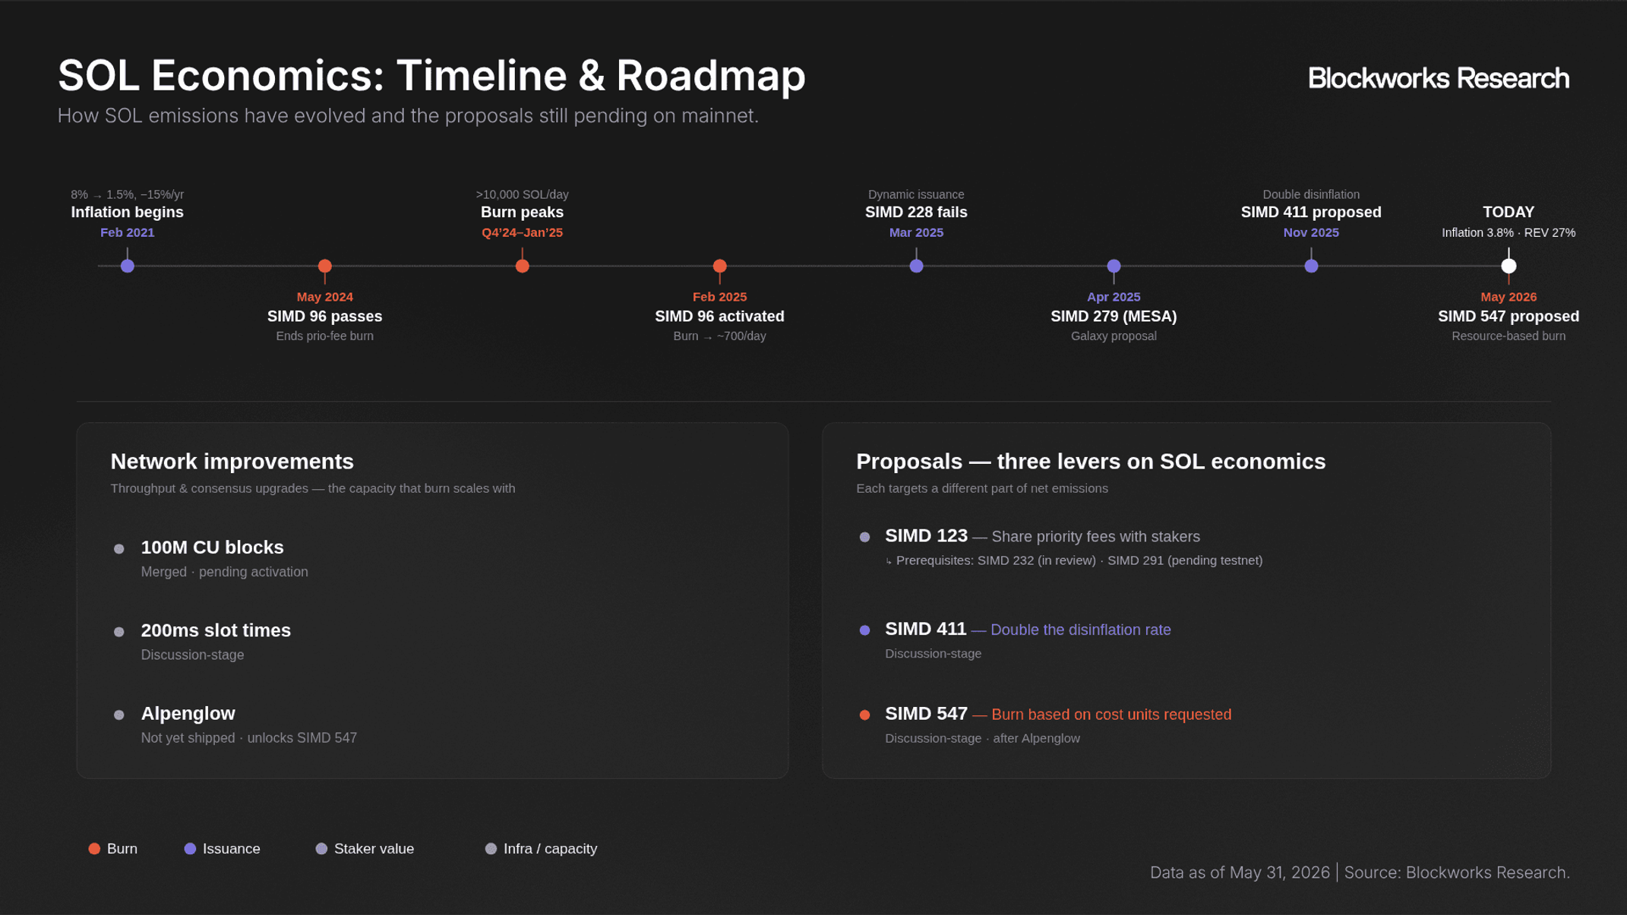The image size is (1627, 915).
Task: Click the orange Burn legend swatch
Action: tap(94, 849)
